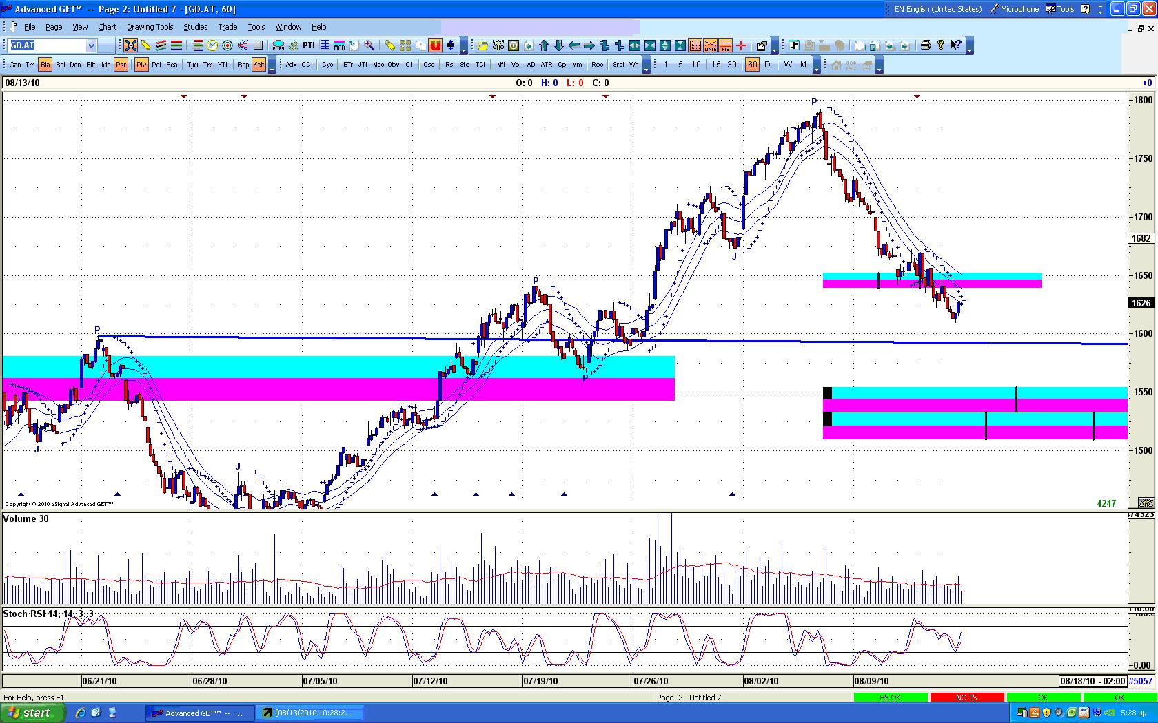The height and width of the screenshot is (723, 1158).
Task: Select the Ellipse drawing tool
Action: pyautogui.click(x=278, y=45)
